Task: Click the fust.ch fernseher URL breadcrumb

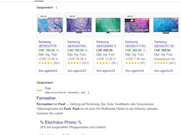Action: (65, 93)
